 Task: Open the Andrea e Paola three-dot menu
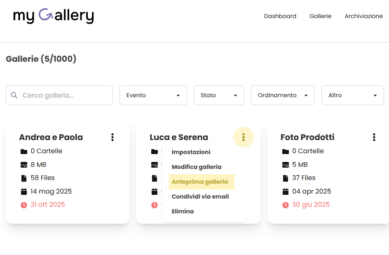[x=112, y=137]
